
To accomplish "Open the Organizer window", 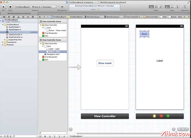I will tap(185, 7).
